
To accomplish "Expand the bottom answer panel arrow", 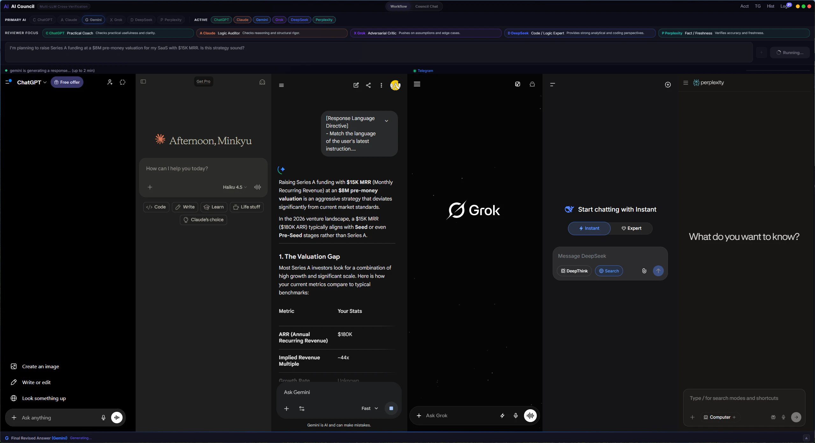I will 806,438.
